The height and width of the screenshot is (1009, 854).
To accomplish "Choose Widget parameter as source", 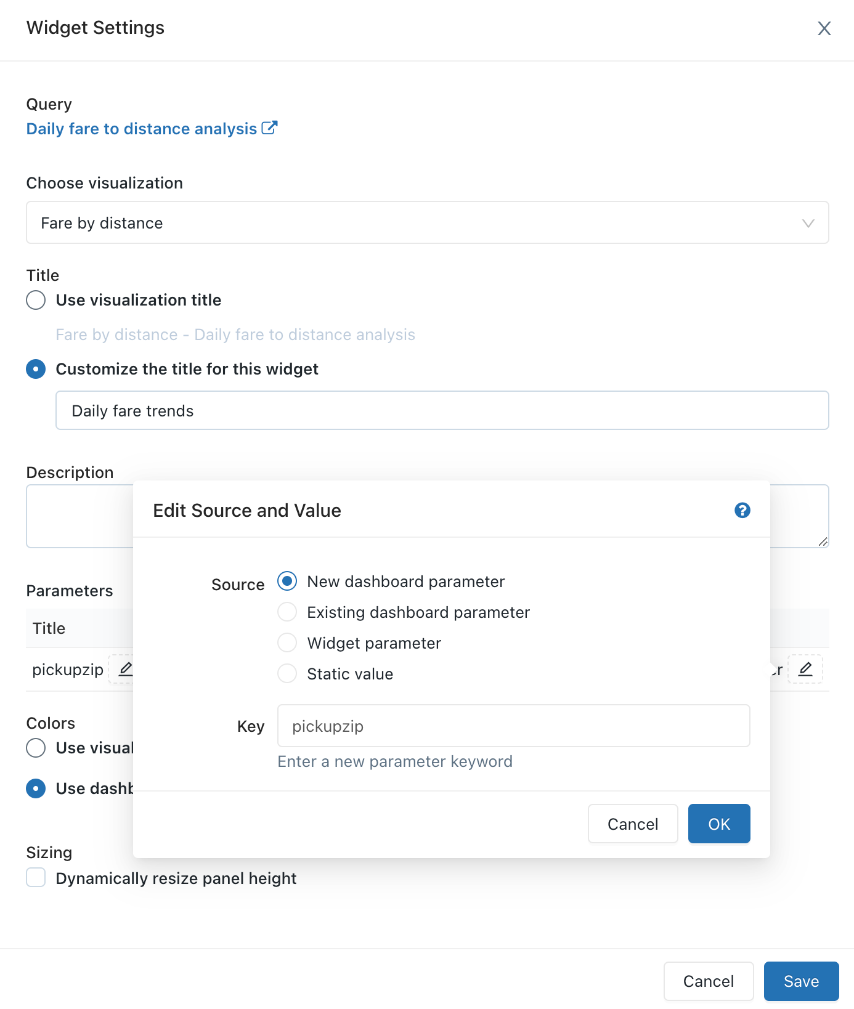I will 287,642.
